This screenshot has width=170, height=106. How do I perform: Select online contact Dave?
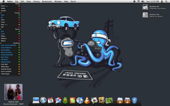(x=10, y=15)
